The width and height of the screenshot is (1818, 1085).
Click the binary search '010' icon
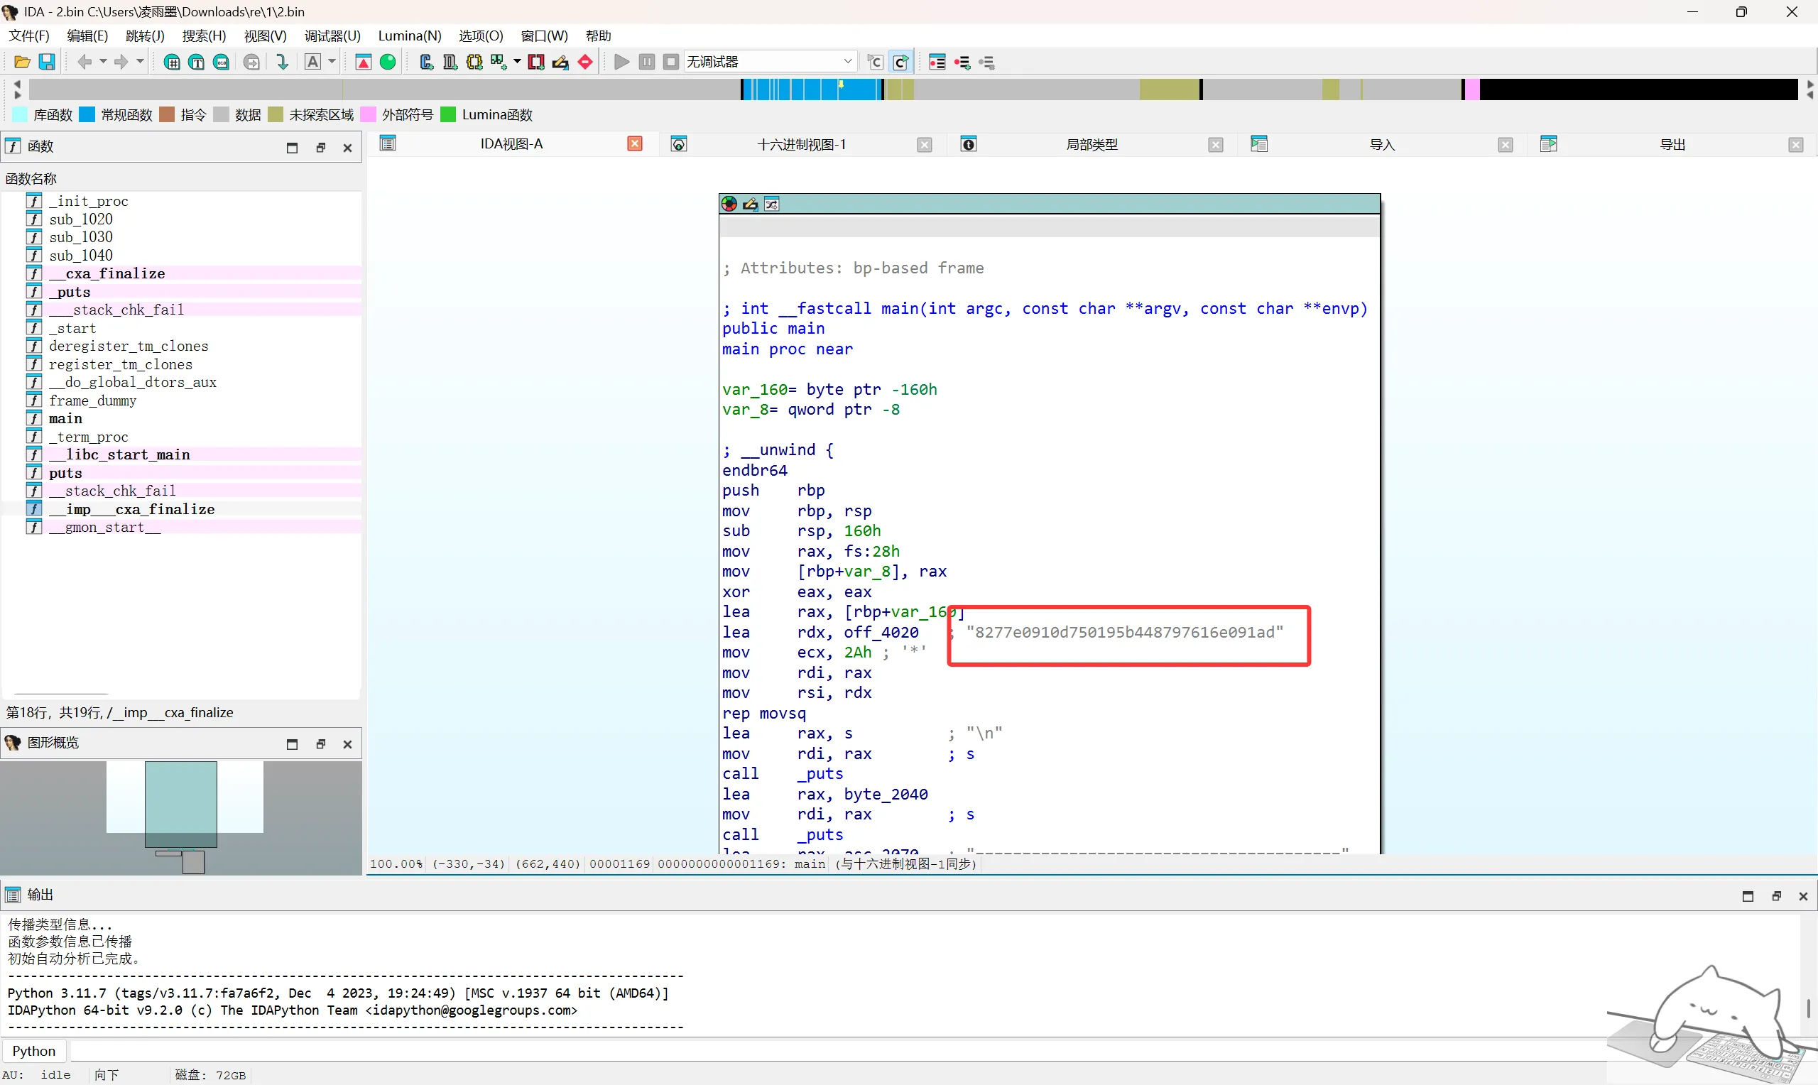(222, 62)
